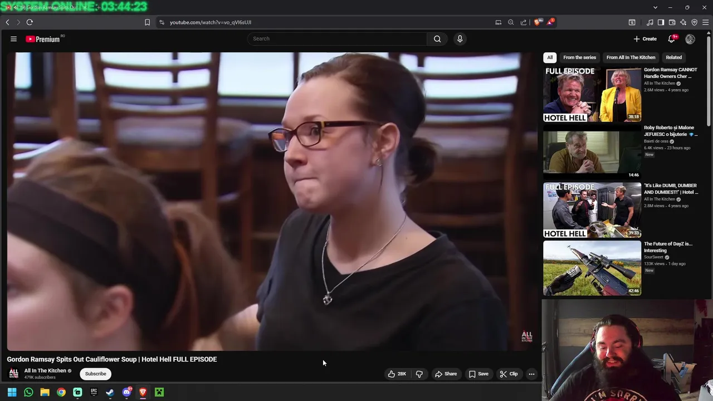This screenshot has width=713, height=401.
Task: Click the zoom-out magnifier in address bar
Action: [511, 22]
